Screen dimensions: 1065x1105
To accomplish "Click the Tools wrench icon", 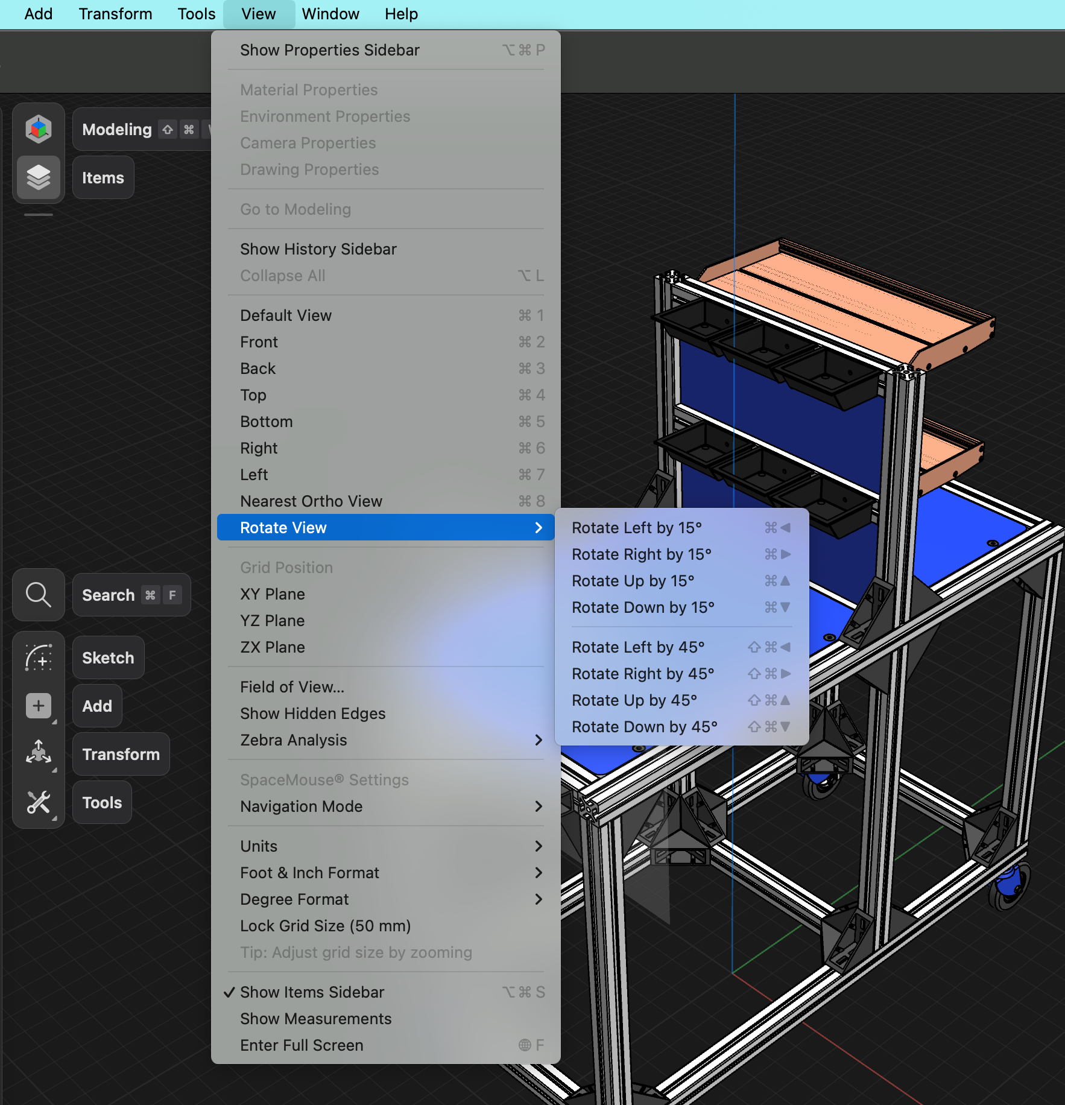I will (39, 802).
